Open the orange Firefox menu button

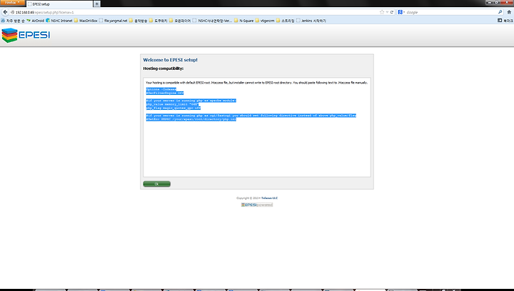pos(12,3)
